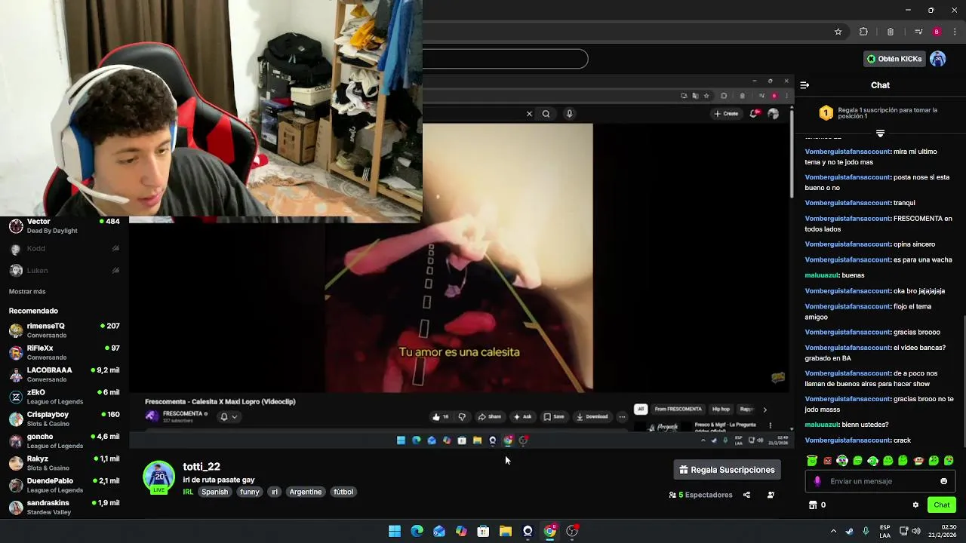Viewport: 966px width, 543px height.
Task: Clear YouTube search with X in stream
Action: coord(529,114)
